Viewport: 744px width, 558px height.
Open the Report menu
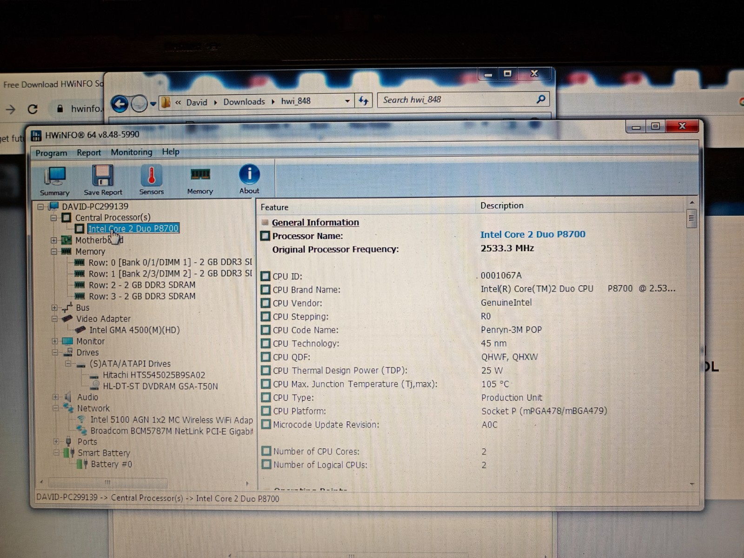tap(89, 153)
